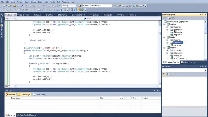Image resolution: width=208 pixels, height=117 pixels.
Task: Open the Debug configuration dropdown
Action: pyautogui.click(x=76, y=6)
